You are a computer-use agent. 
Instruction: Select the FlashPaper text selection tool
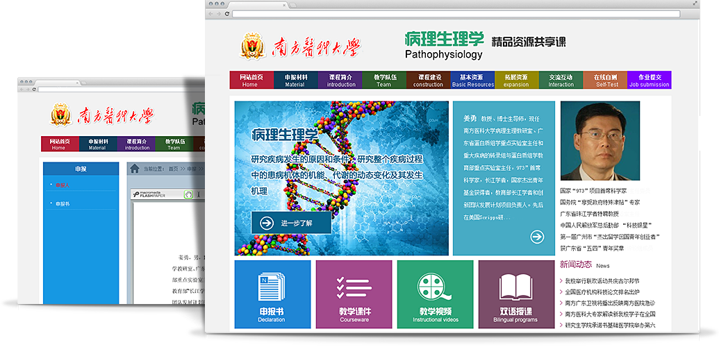198,195
